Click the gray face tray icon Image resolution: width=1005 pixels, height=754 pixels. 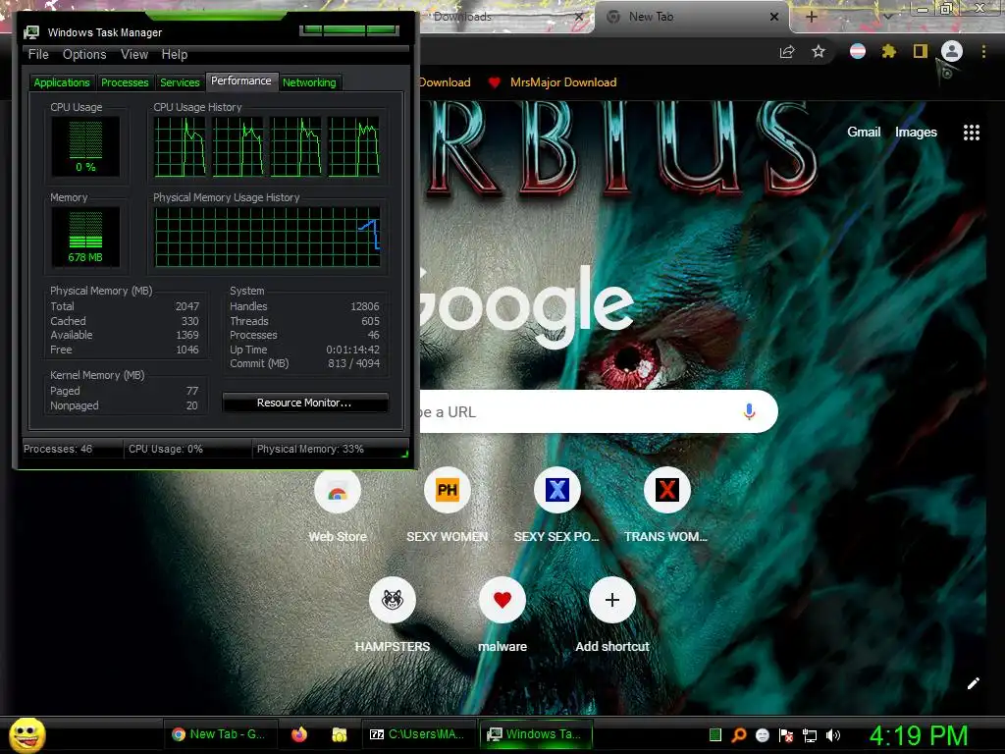click(x=762, y=735)
